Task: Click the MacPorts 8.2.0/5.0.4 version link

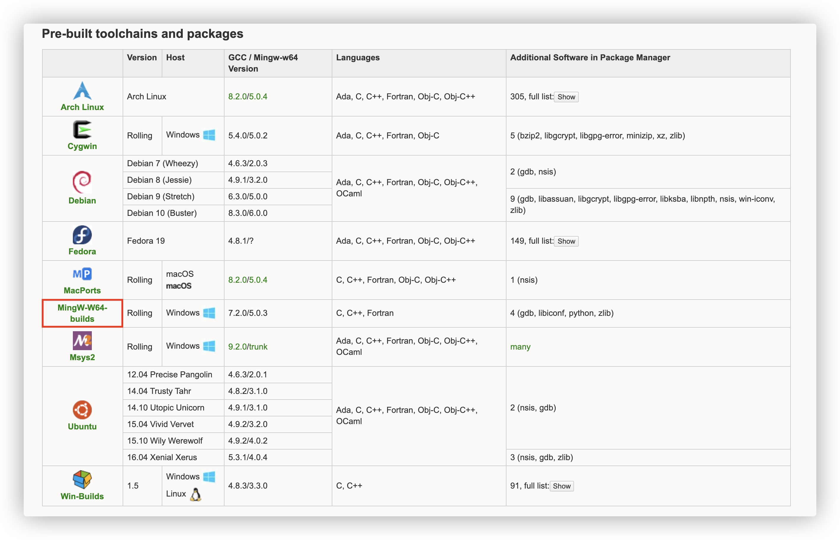Action: click(248, 280)
